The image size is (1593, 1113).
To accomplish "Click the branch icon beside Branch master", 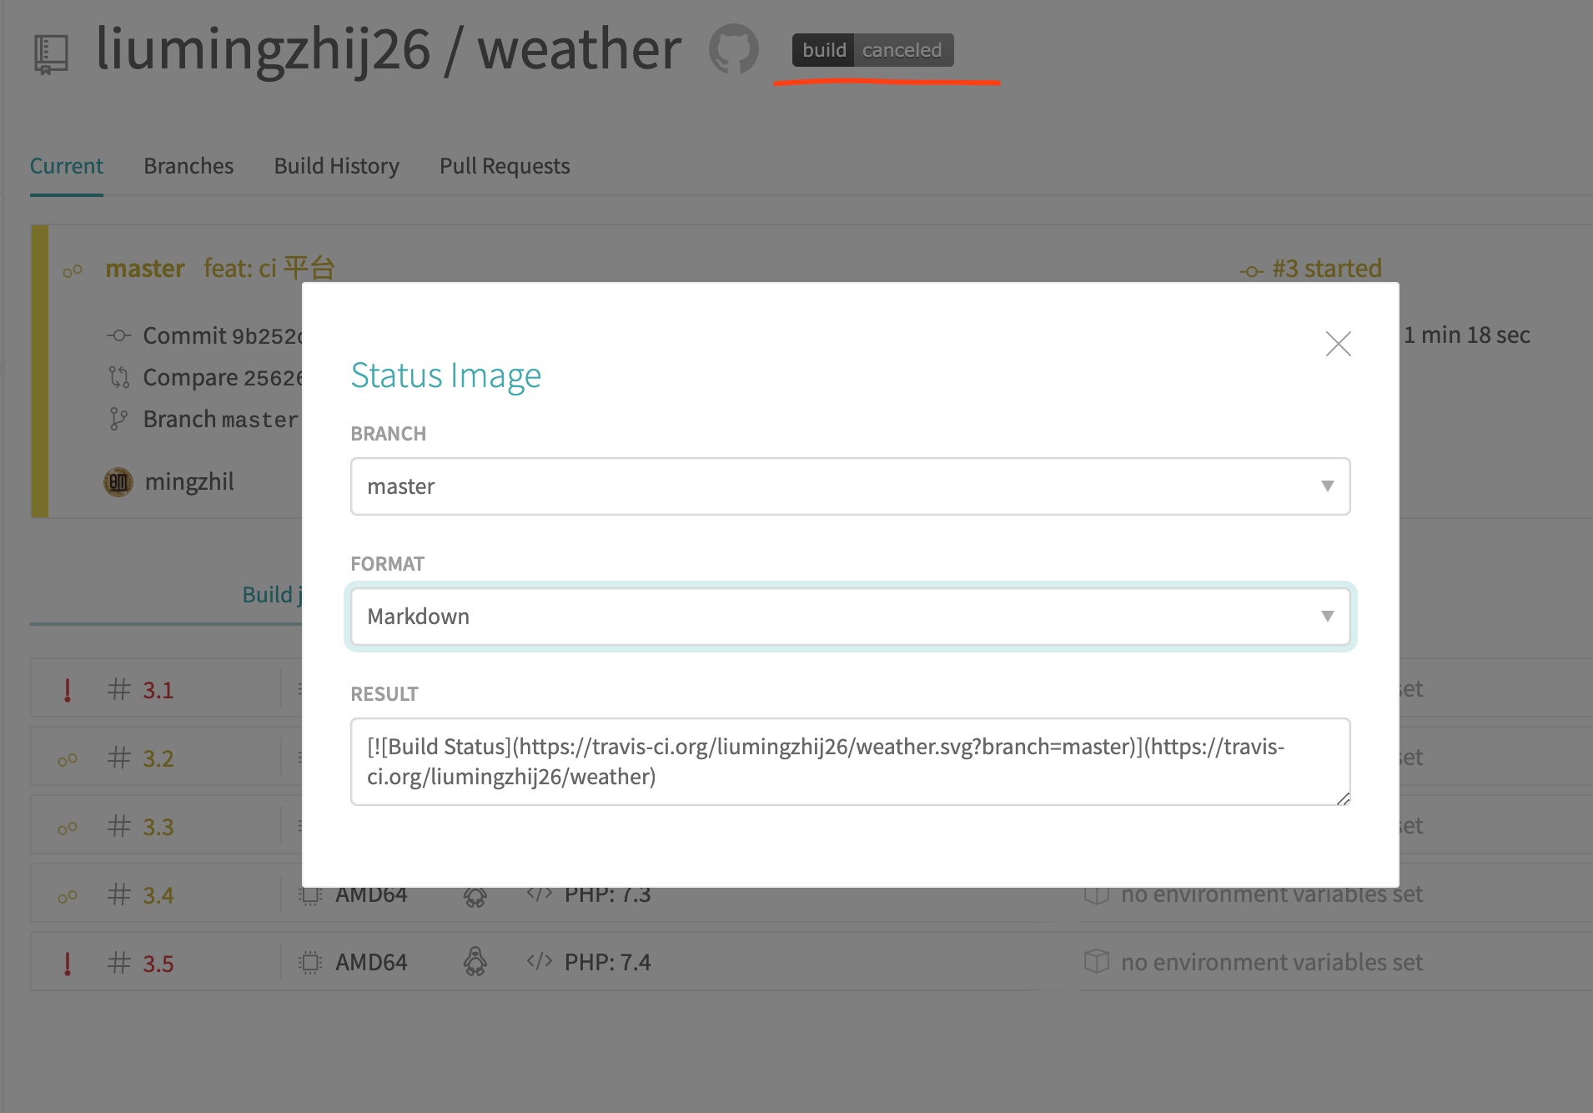I will point(118,419).
